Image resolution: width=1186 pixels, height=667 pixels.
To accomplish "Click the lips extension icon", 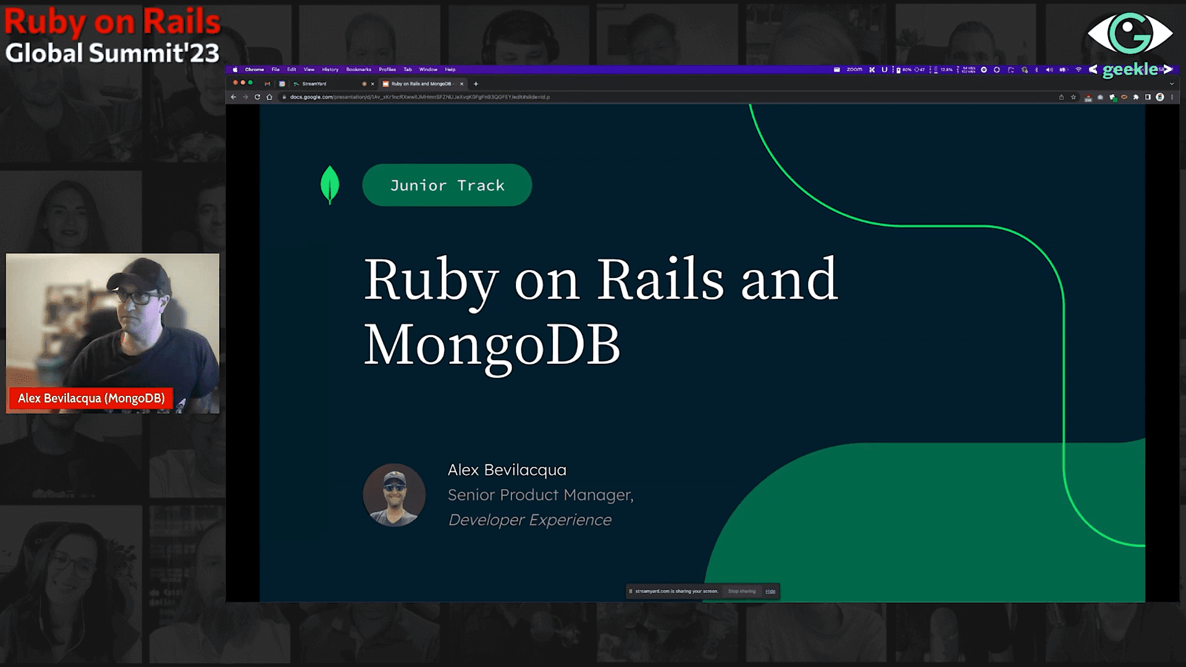I will coord(1124,97).
